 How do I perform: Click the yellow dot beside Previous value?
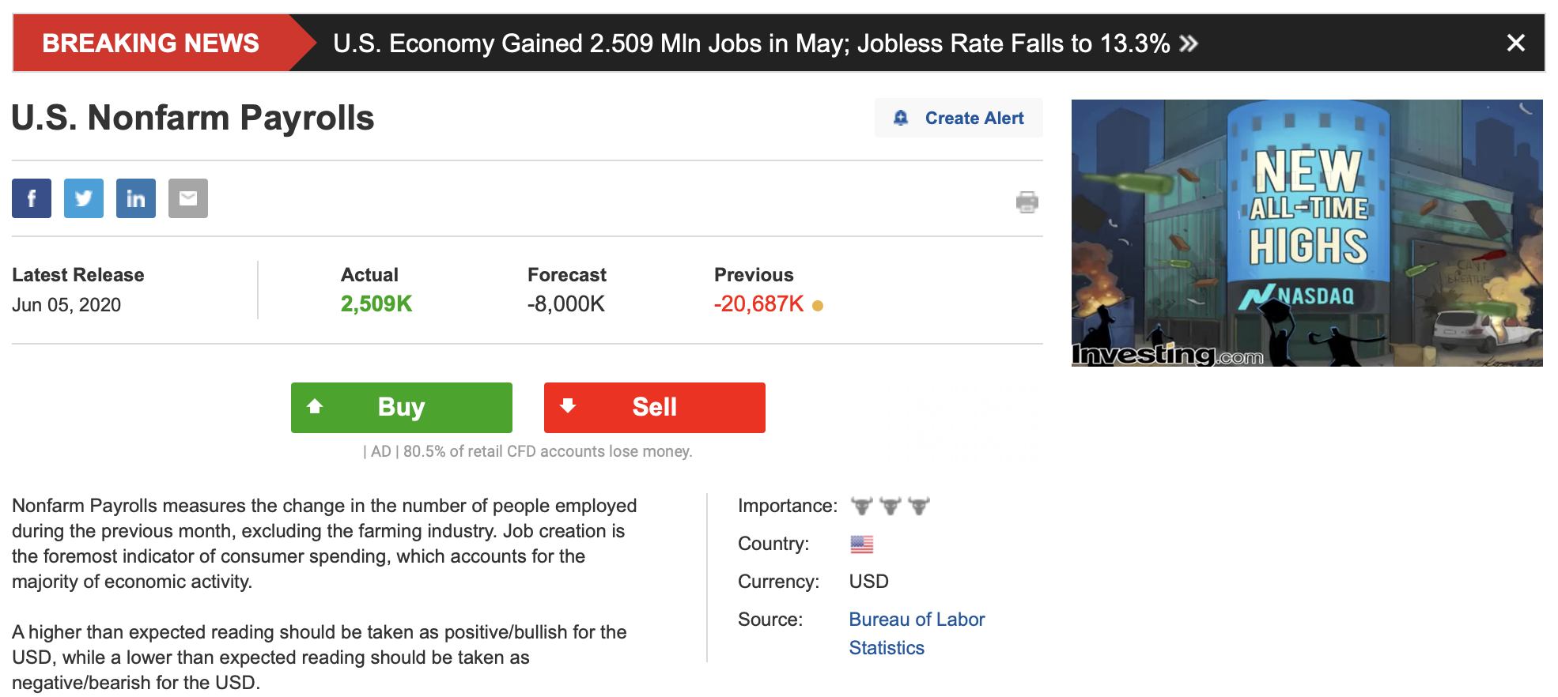point(818,306)
